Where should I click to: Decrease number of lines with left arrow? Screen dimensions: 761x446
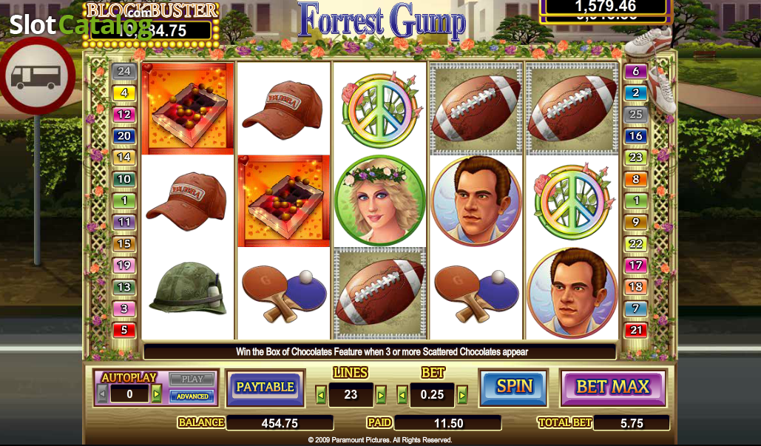click(320, 394)
